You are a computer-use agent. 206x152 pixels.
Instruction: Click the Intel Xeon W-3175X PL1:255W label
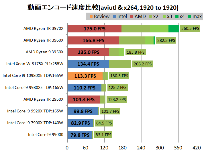pos(35,64)
